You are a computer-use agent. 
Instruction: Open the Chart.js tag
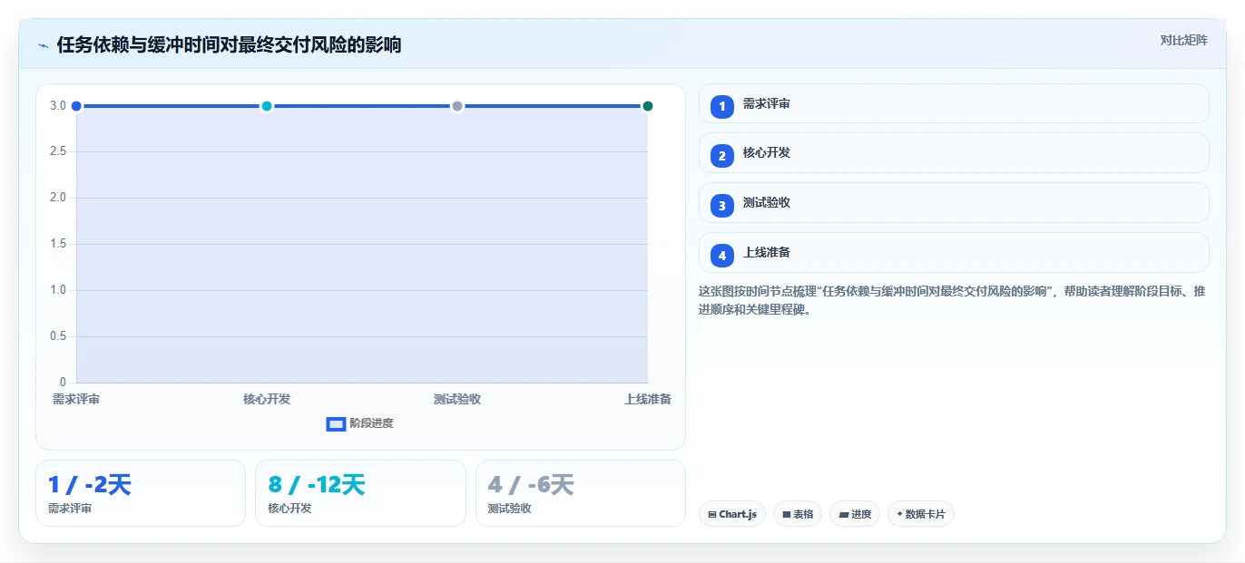click(x=732, y=514)
